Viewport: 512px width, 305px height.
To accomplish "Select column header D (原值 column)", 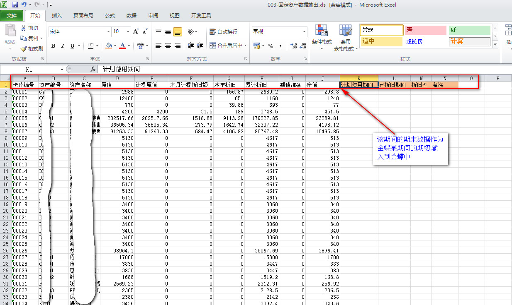I will tap(117, 78).
